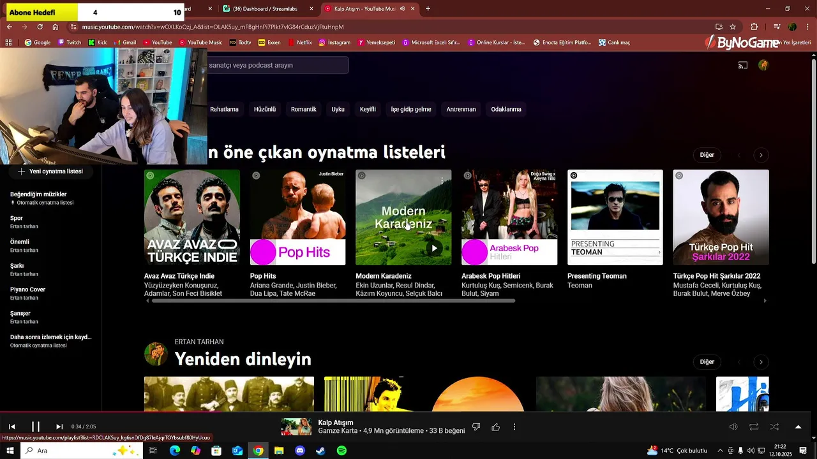Click Diğer beside Yeniden dinleyin
This screenshot has height=459, width=817.
(707, 362)
